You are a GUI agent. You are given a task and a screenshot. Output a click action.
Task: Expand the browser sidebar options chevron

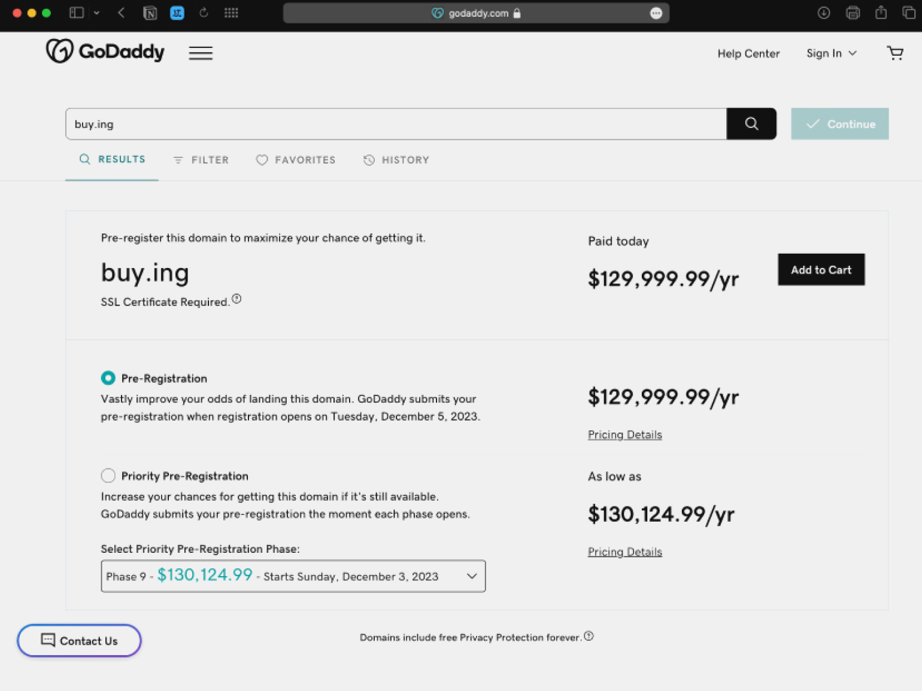click(x=96, y=13)
